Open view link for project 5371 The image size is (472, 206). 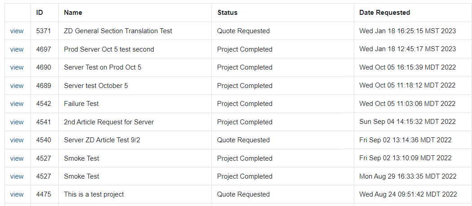pyautogui.click(x=17, y=31)
